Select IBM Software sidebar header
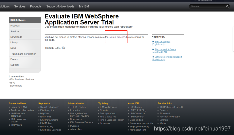The width and height of the screenshot is (234, 135). pyautogui.click(x=25, y=20)
